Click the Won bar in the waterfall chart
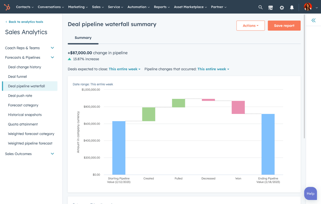This screenshot has height=204, width=321. 238,107
